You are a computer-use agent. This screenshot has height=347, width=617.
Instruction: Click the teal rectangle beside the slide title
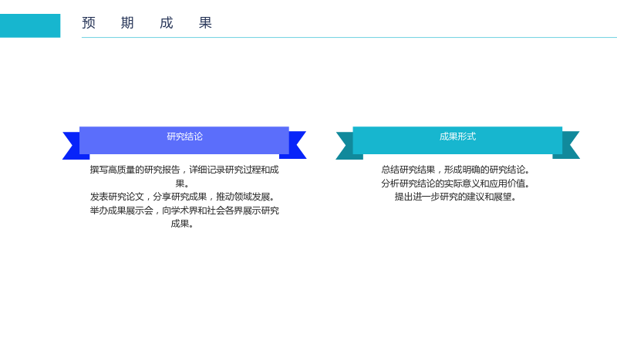(x=30, y=25)
